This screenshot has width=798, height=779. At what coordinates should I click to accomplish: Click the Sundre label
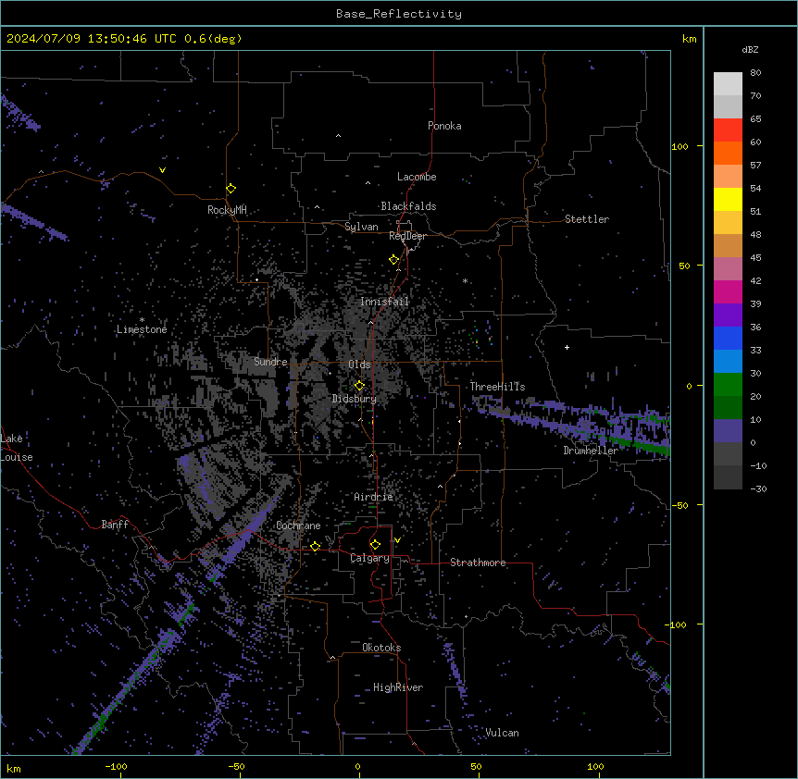[270, 362]
